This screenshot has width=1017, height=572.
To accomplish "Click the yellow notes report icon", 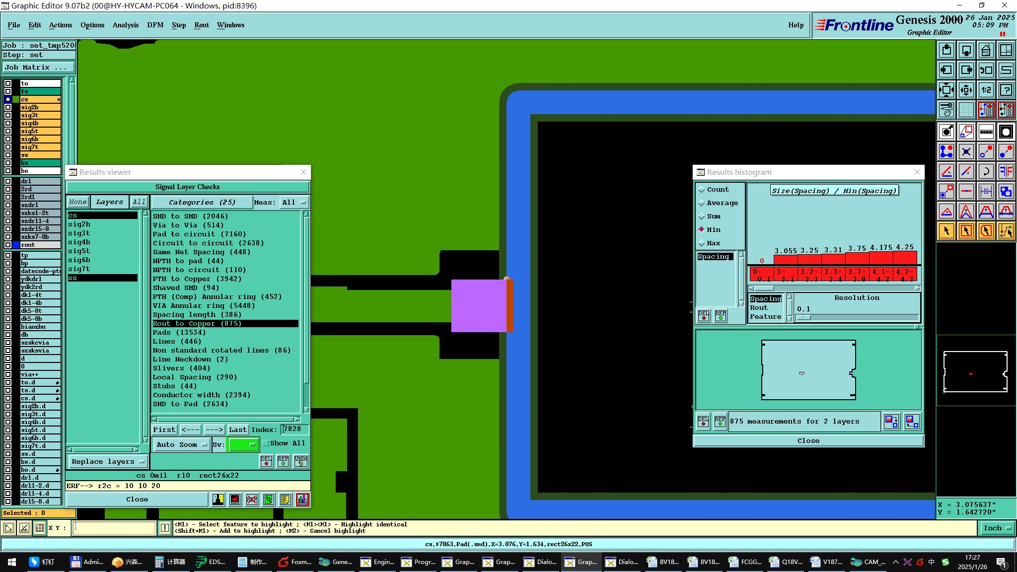I will point(285,500).
